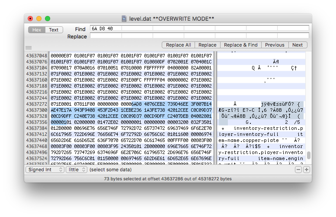Viewport: 336px width, 217px height.
Task: Click the plus button to add data inspector
Action: point(307,170)
